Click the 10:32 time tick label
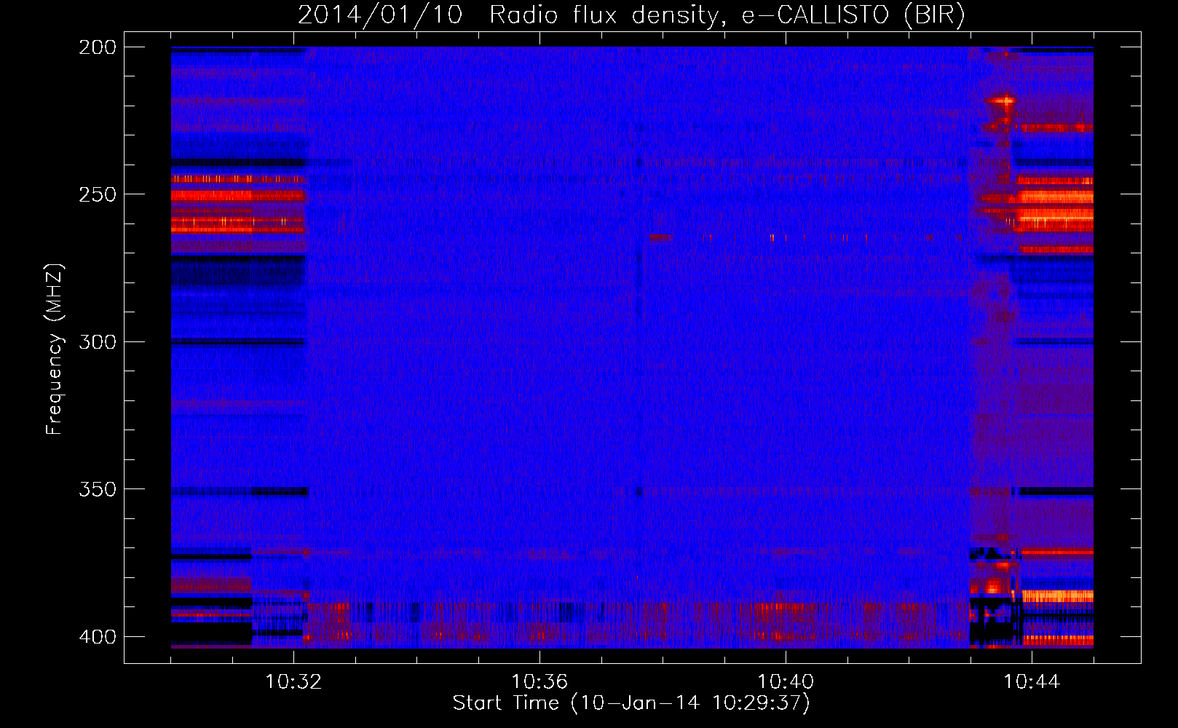 point(293,681)
